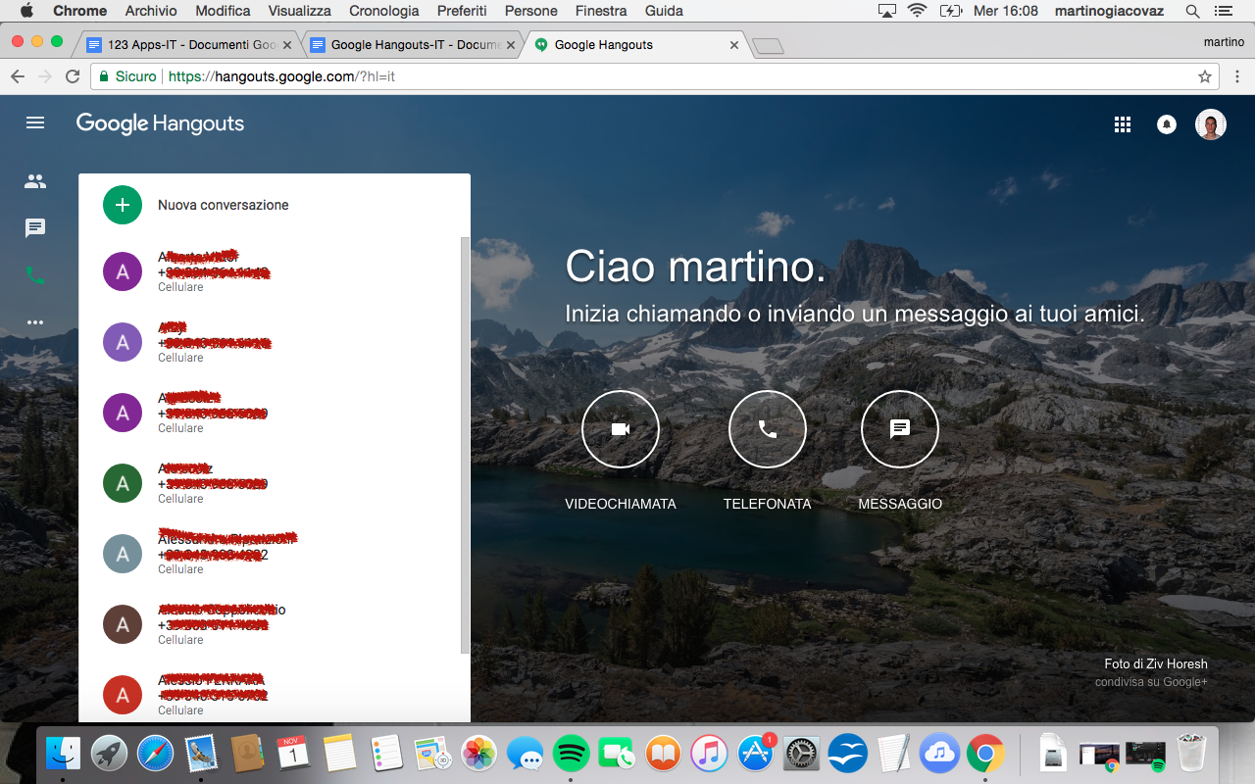Open Finder from the Dock

[x=63, y=754]
